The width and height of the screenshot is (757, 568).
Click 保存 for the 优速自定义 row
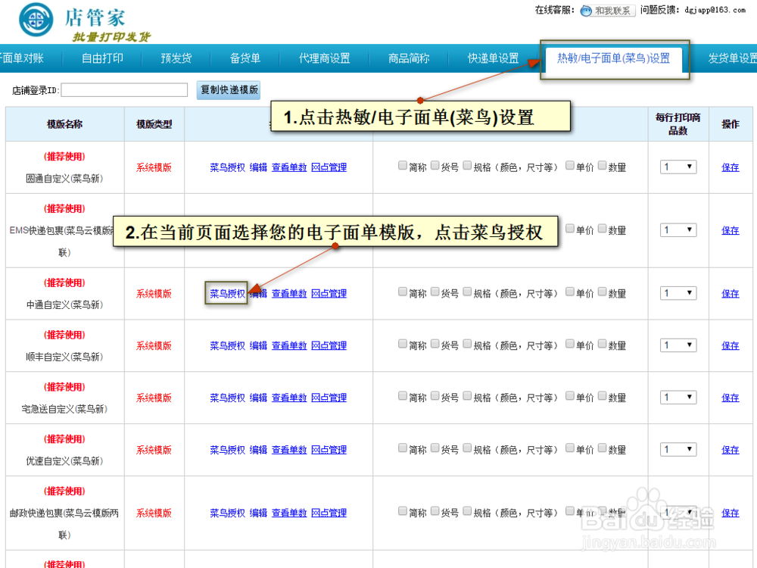click(730, 450)
